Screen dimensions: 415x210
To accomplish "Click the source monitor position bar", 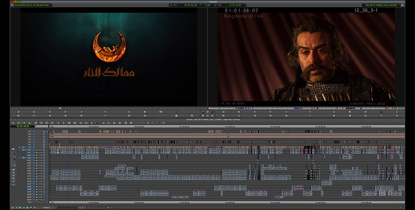I will (x=108, y=108).
